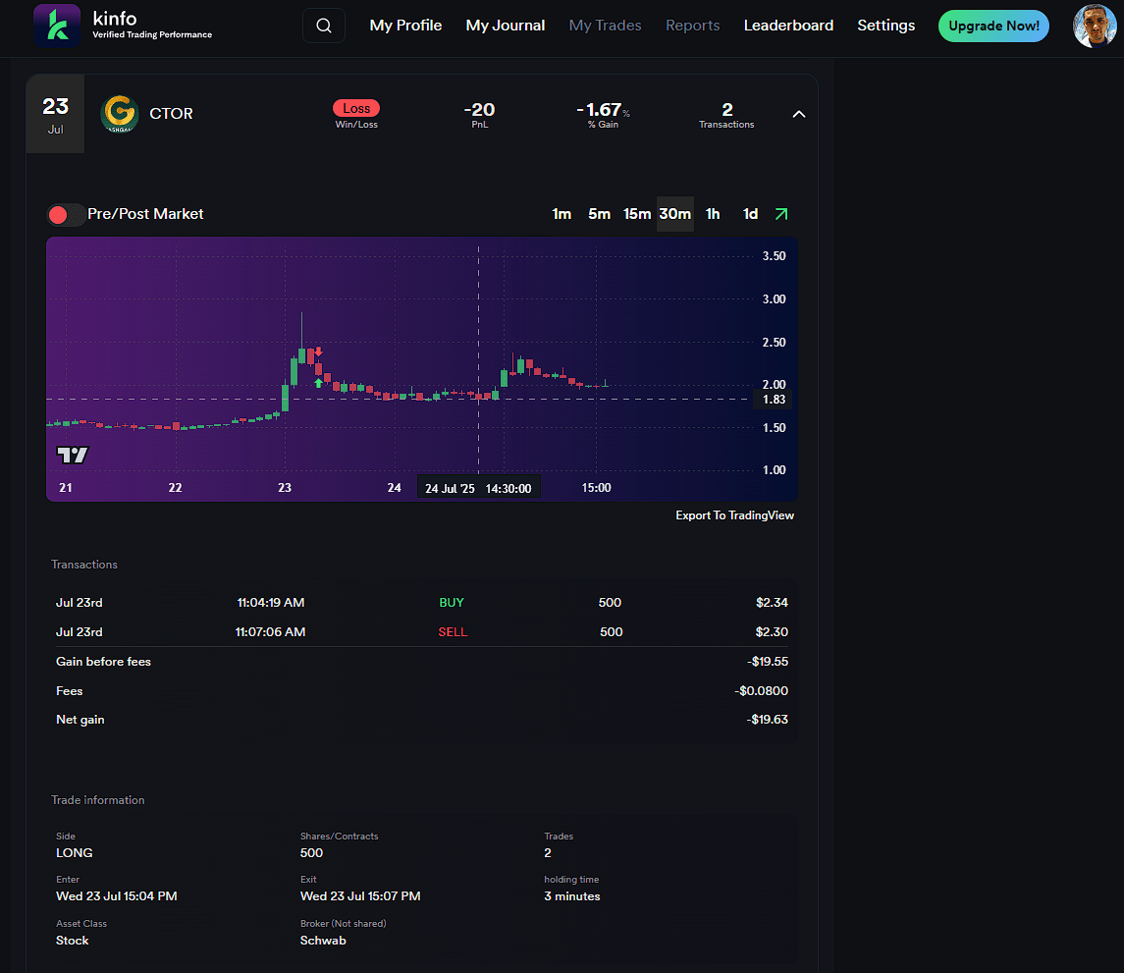Toggle the Pre/Post Market switch
Image resolution: width=1124 pixels, height=973 pixels.
tap(66, 214)
